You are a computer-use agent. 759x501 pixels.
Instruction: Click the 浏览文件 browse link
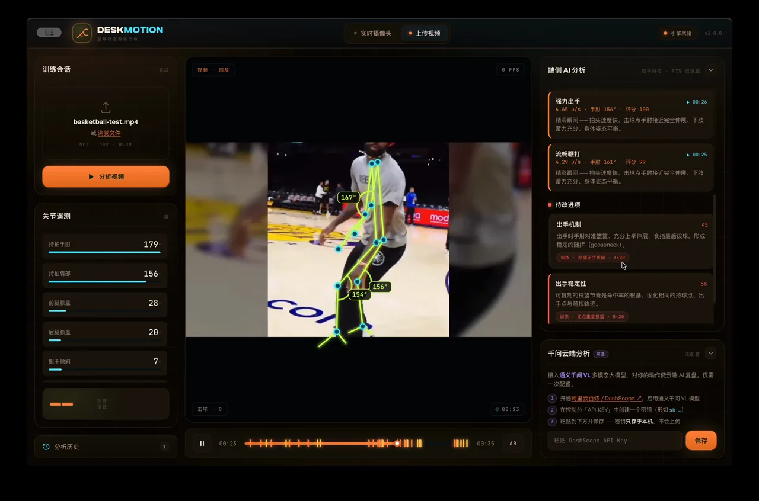(109, 133)
